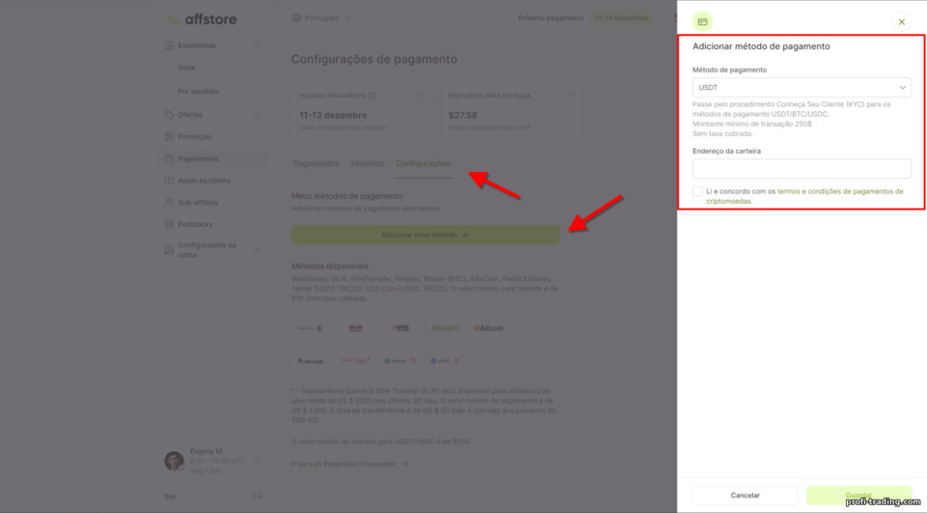Click the Neteller payment logo
Viewport: 927px width, 513px height.
[444, 328]
